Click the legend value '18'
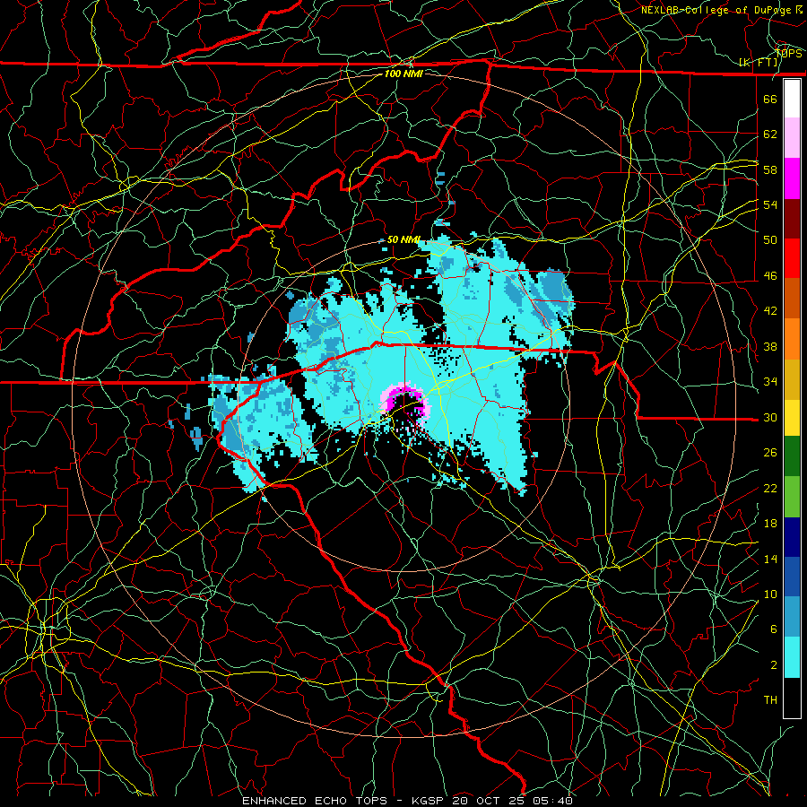Image resolution: width=807 pixels, height=807 pixels. [770, 524]
